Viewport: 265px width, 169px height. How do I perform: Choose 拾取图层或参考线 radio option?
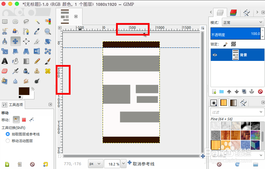(8, 134)
